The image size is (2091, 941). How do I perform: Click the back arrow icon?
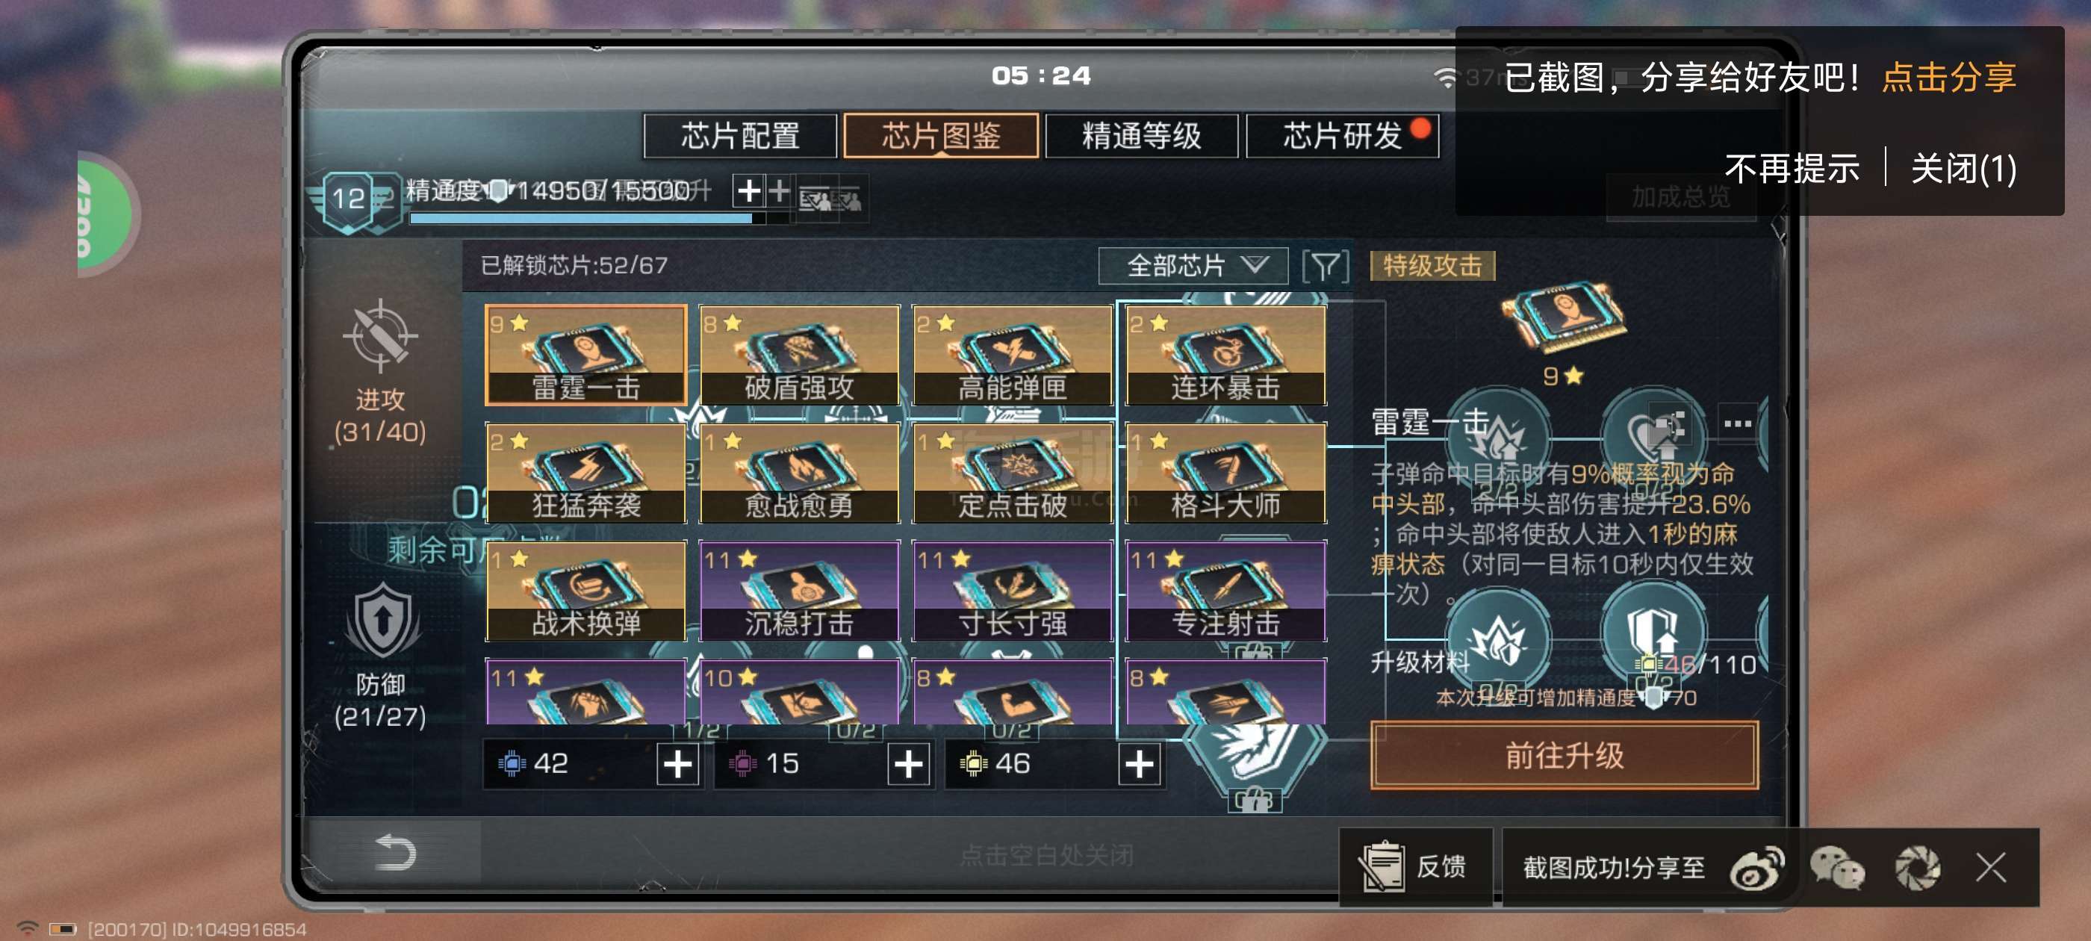[x=395, y=853]
